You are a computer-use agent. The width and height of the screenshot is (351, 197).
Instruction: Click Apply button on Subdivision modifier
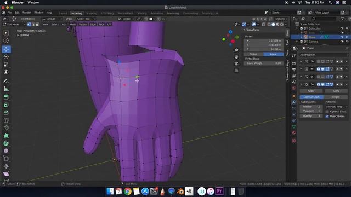tap(311, 91)
